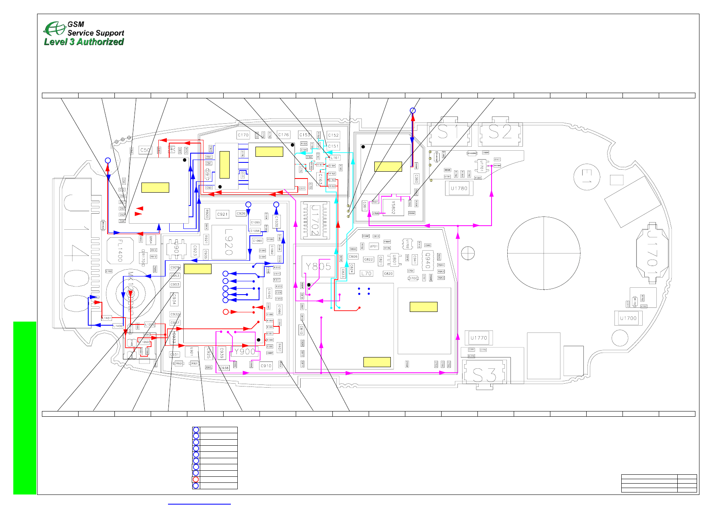720x509 pixels.
Task: Click the U1780 chip label
Action: click(x=459, y=188)
